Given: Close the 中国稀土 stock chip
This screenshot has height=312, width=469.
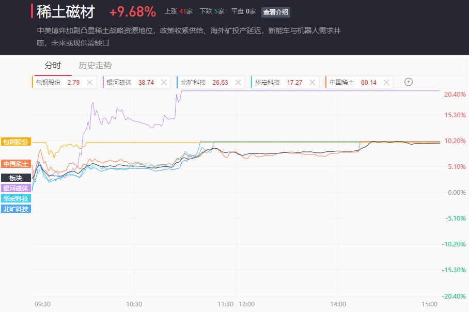Looking at the screenshot, I should pyautogui.click(x=386, y=82).
